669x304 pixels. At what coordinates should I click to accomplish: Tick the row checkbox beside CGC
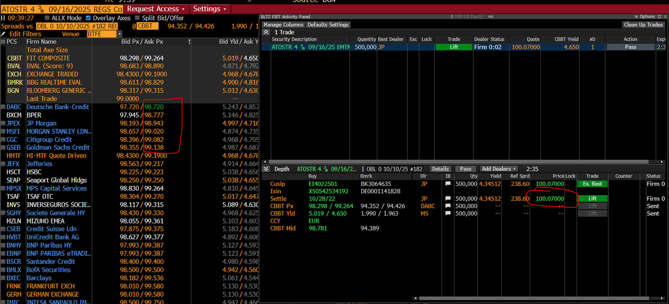(x=3, y=139)
